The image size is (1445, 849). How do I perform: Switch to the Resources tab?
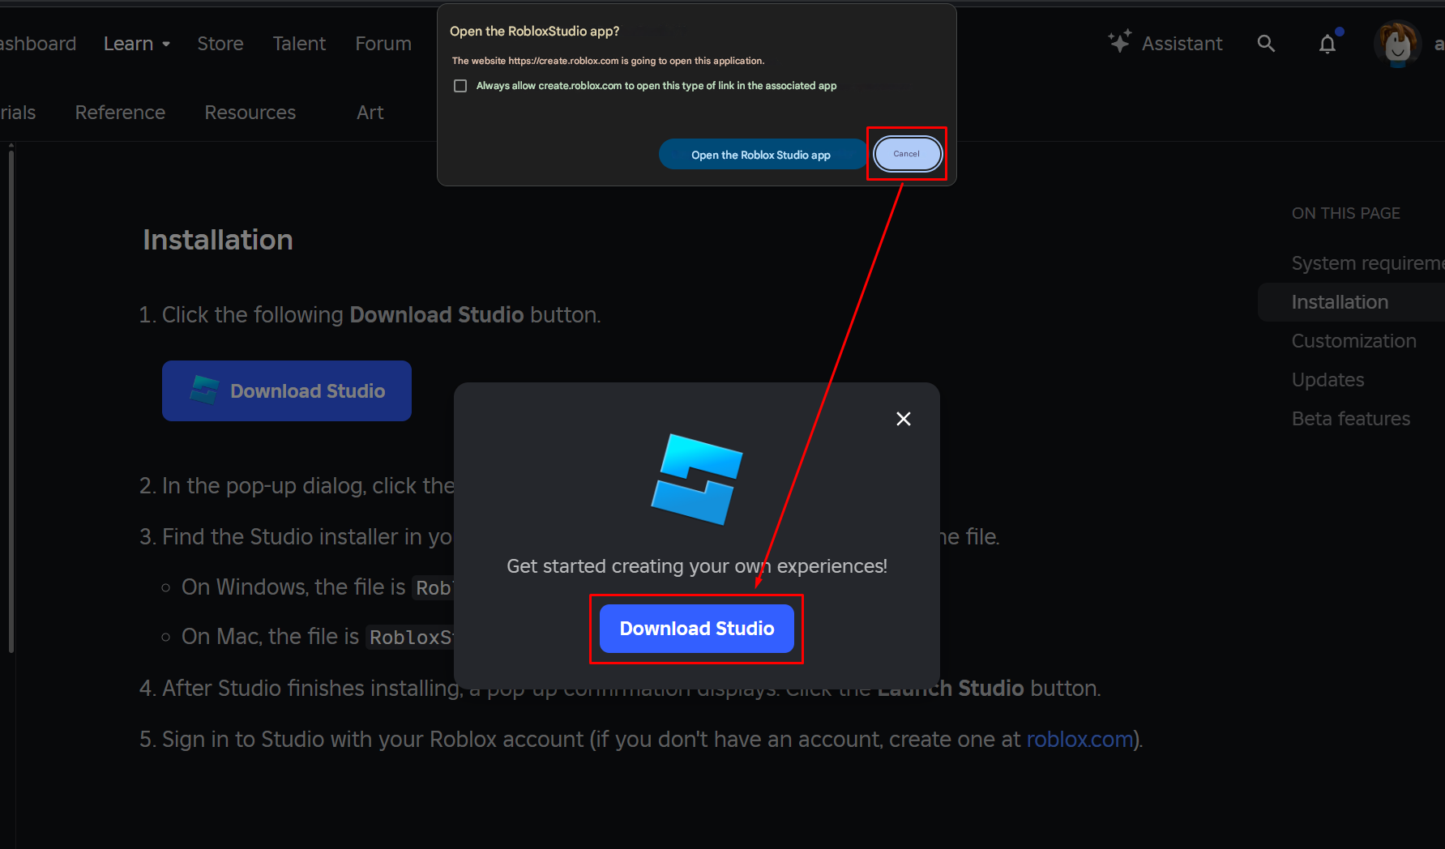tap(250, 113)
